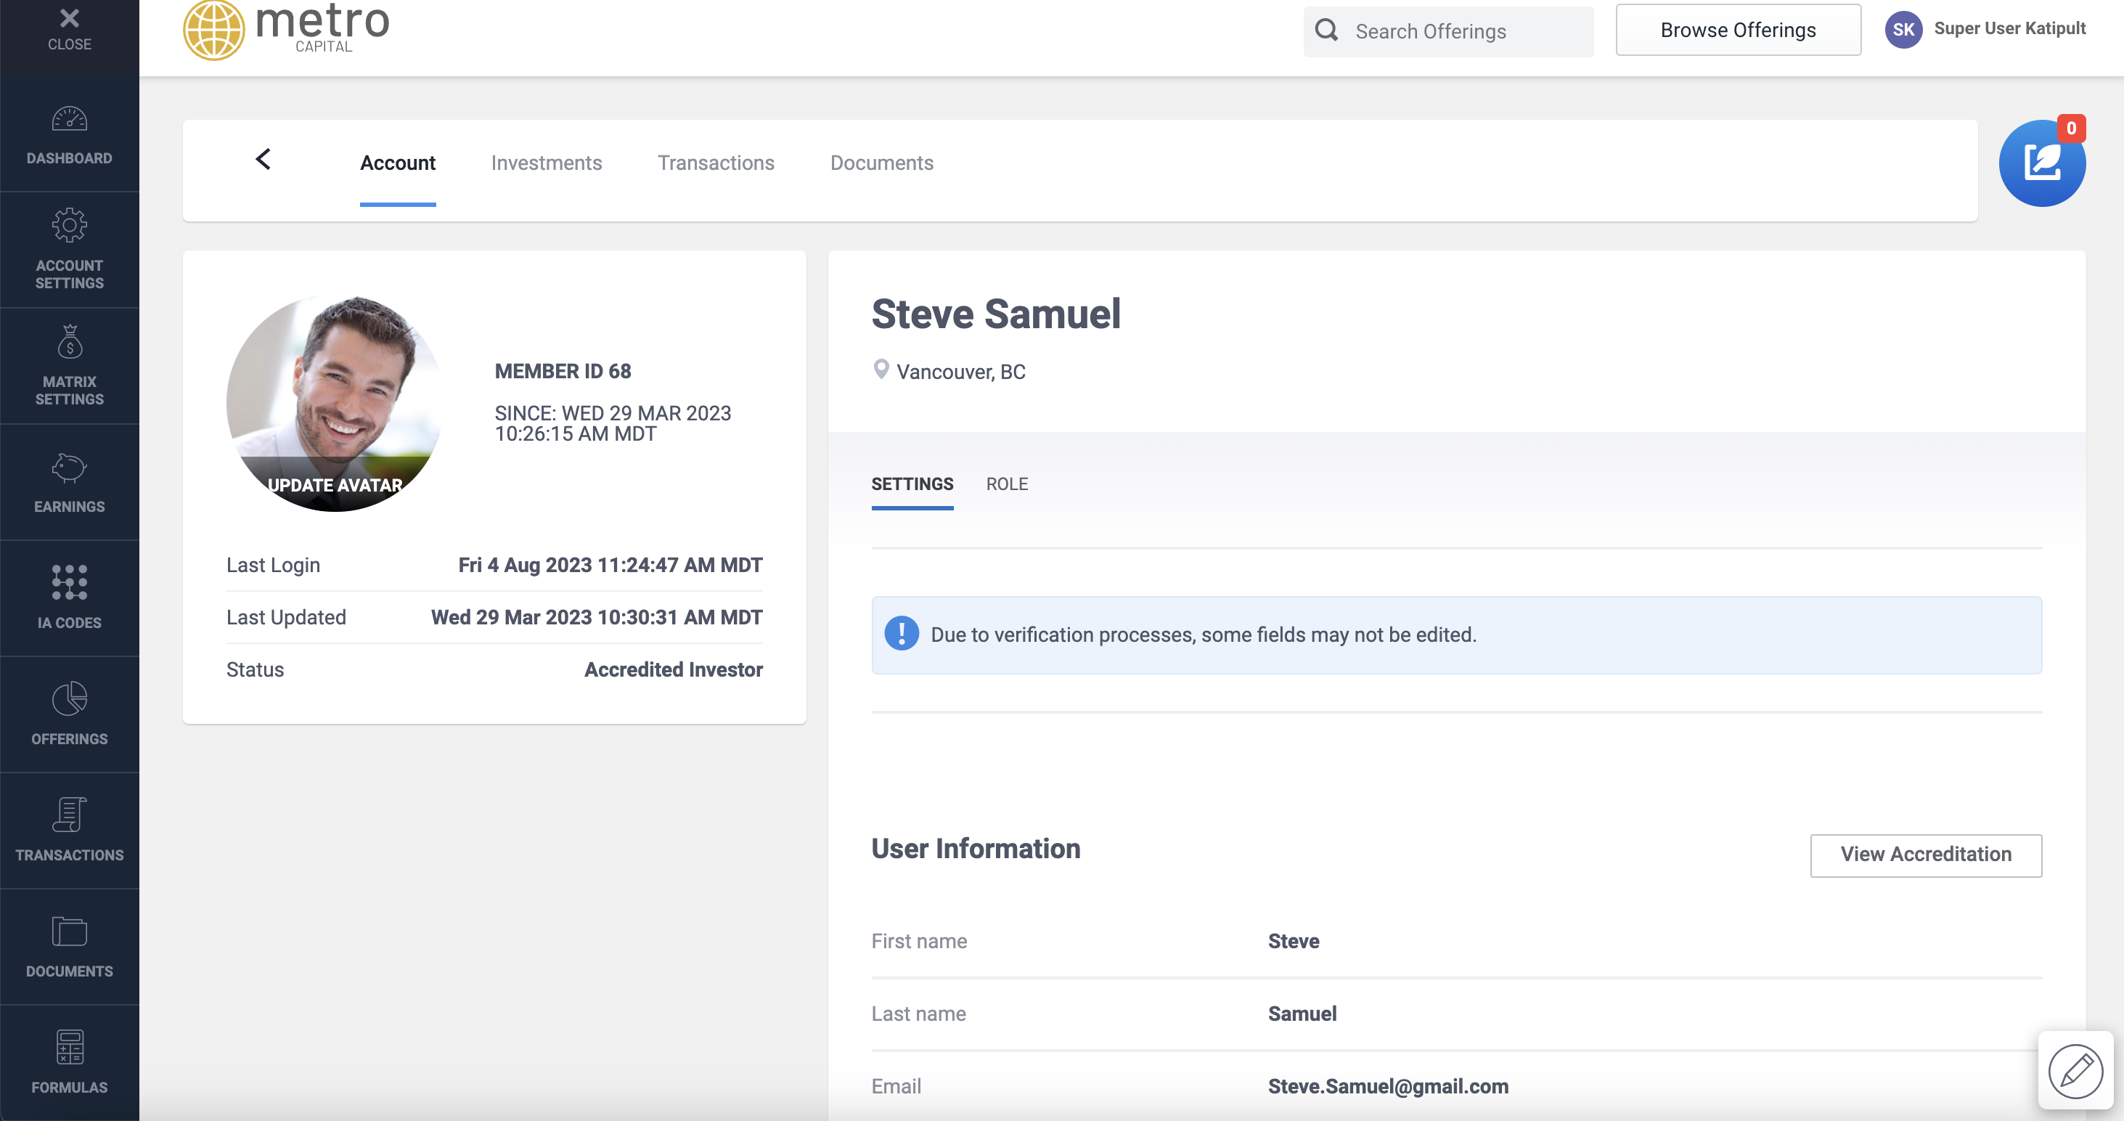Open Matrix Settings money bag icon
Image resolution: width=2124 pixels, height=1121 pixels.
pyautogui.click(x=69, y=341)
